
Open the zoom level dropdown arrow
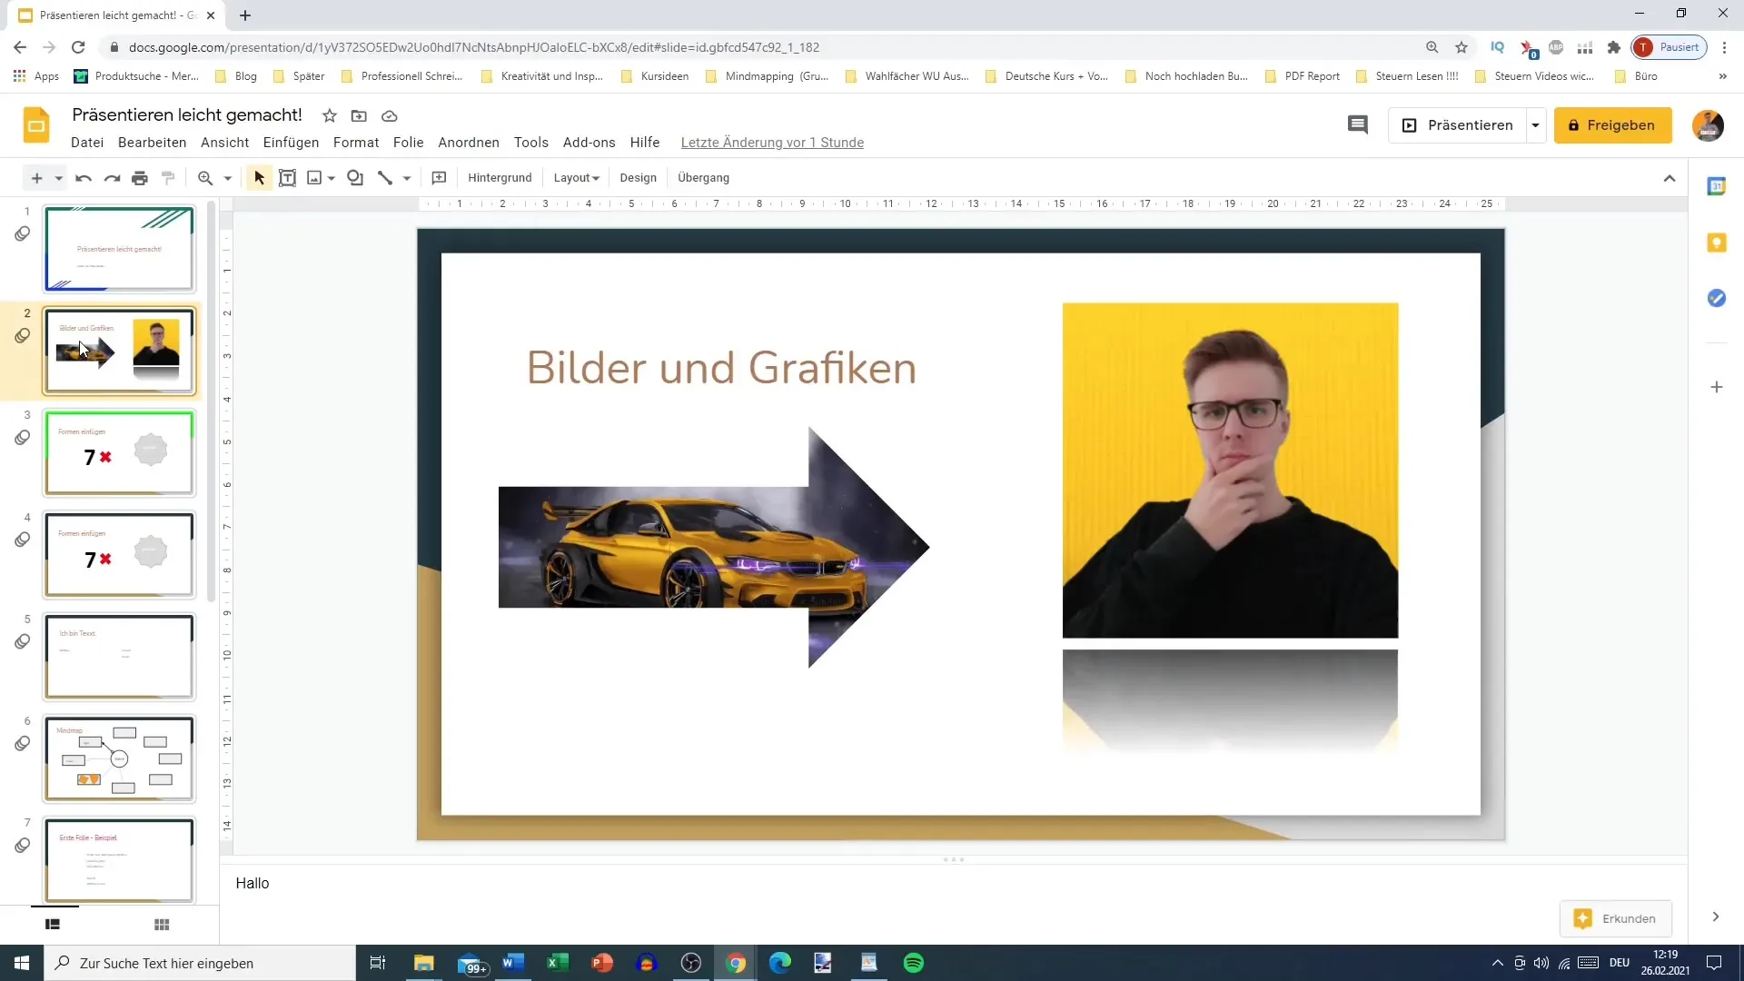pos(228,178)
